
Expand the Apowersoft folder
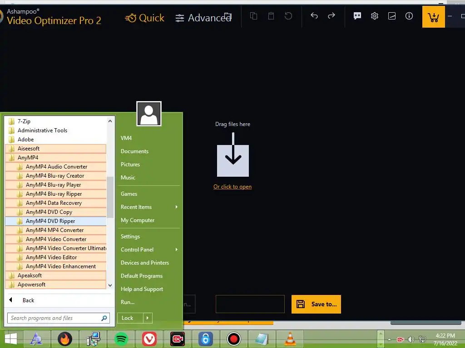pyautogui.click(x=56, y=285)
